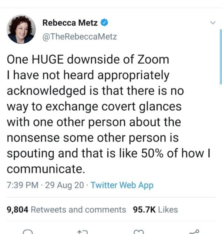View the 9,804 retweet count
222x234 pixels.
coord(18,210)
